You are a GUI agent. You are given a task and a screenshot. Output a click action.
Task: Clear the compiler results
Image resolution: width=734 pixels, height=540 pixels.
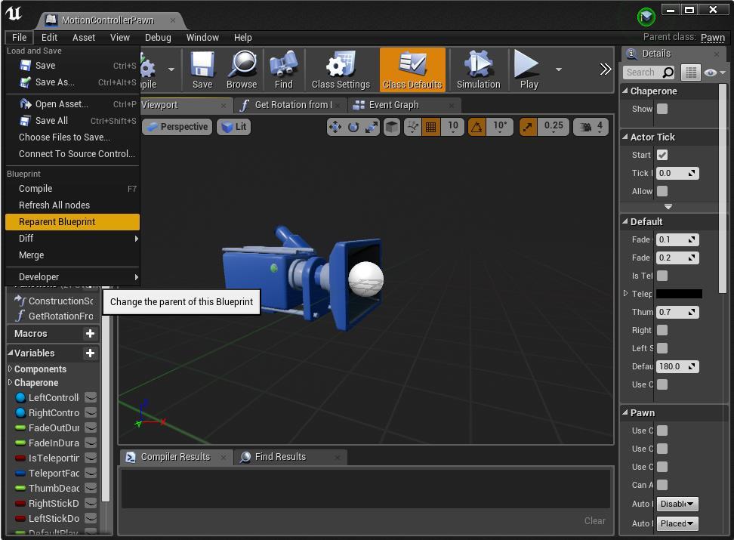click(594, 521)
